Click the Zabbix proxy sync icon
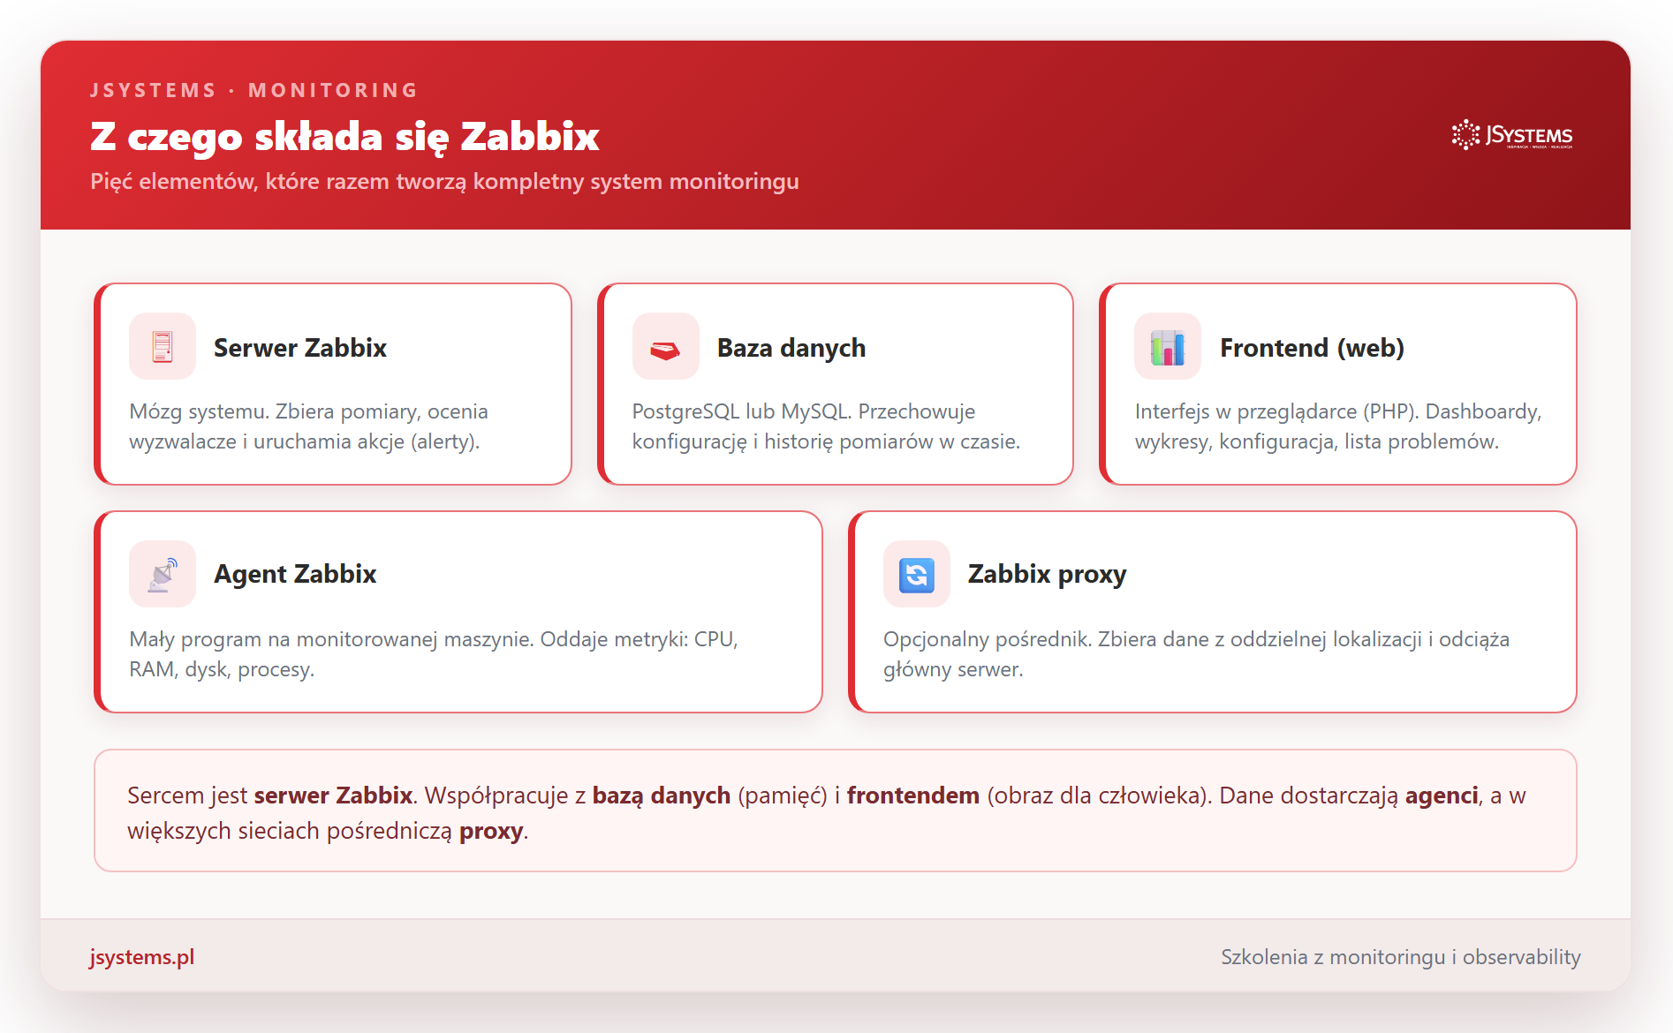The width and height of the screenshot is (1673, 1033). pyautogui.click(x=917, y=574)
